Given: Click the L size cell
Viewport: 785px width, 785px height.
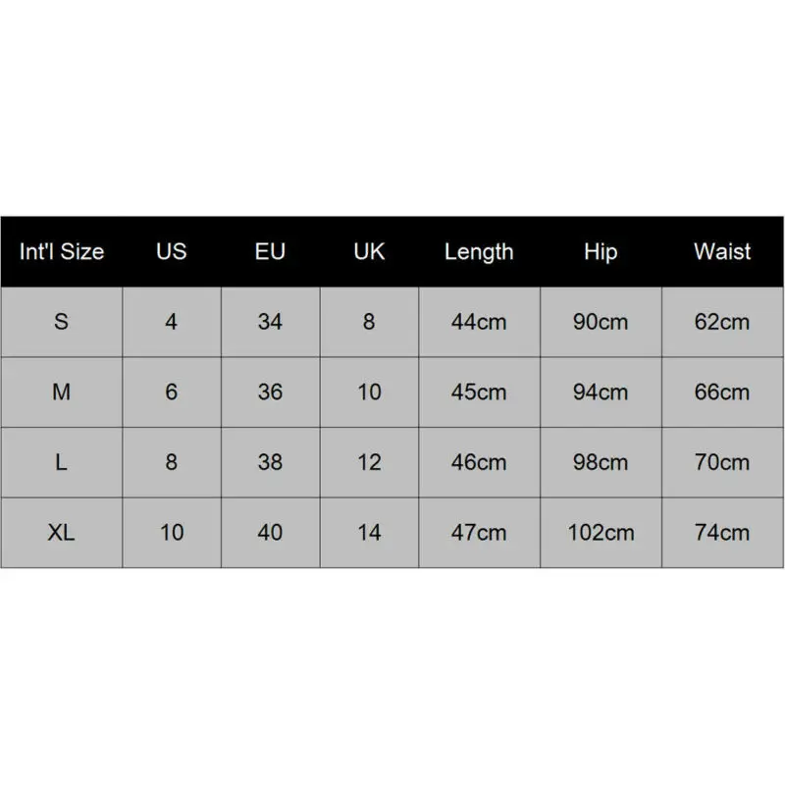Looking at the screenshot, I should coord(61,462).
